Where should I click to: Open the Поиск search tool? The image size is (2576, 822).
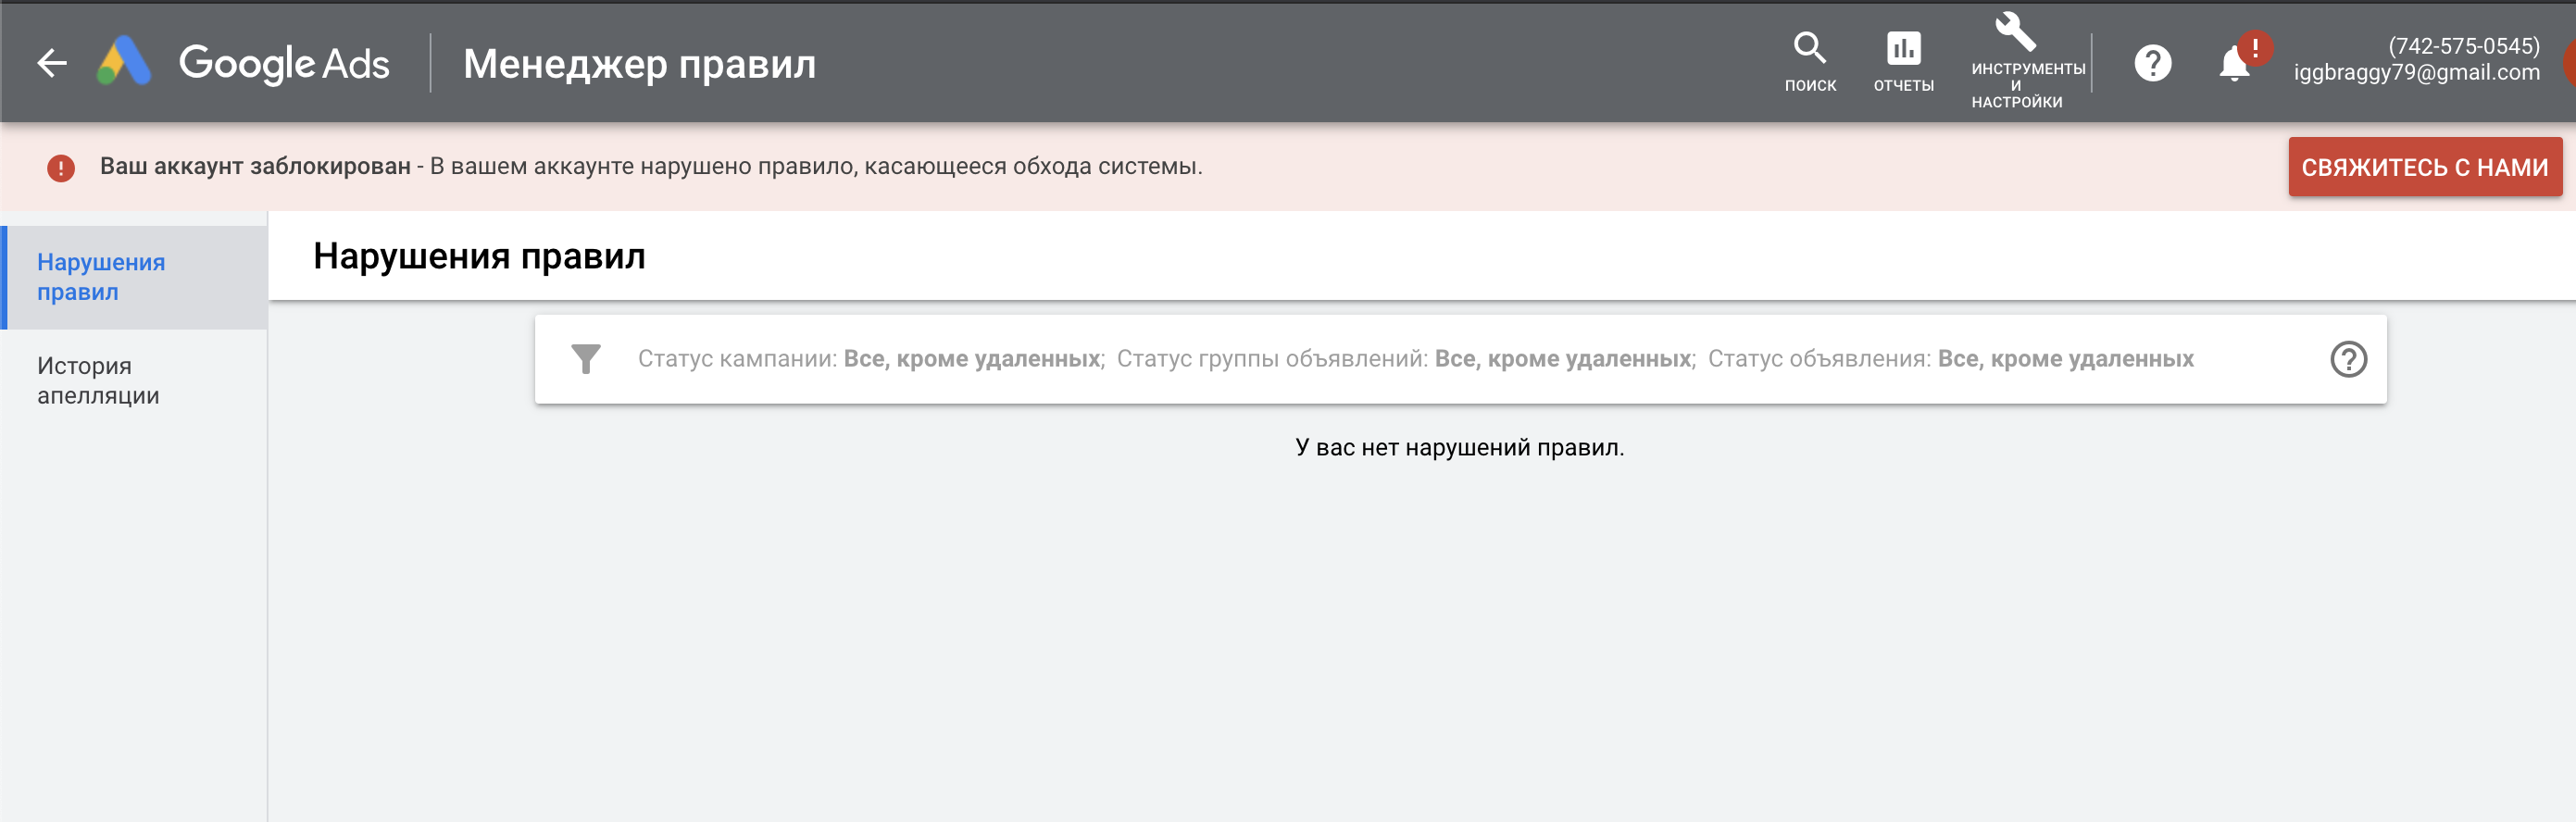(1810, 62)
